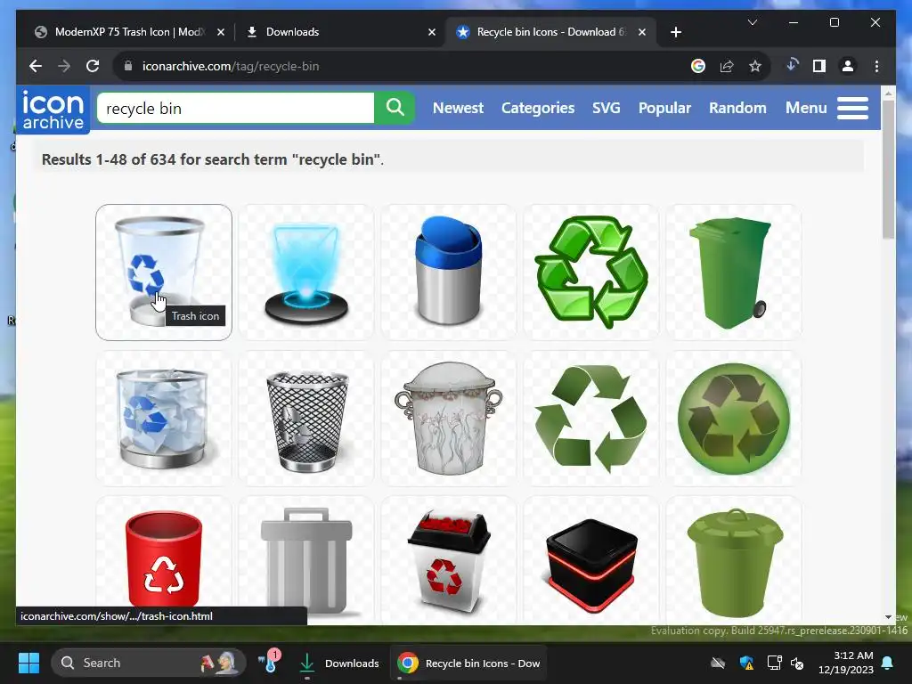Image resolution: width=912 pixels, height=684 pixels.
Task: Open the transparent Trash icon thumbnail
Action: point(164,273)
